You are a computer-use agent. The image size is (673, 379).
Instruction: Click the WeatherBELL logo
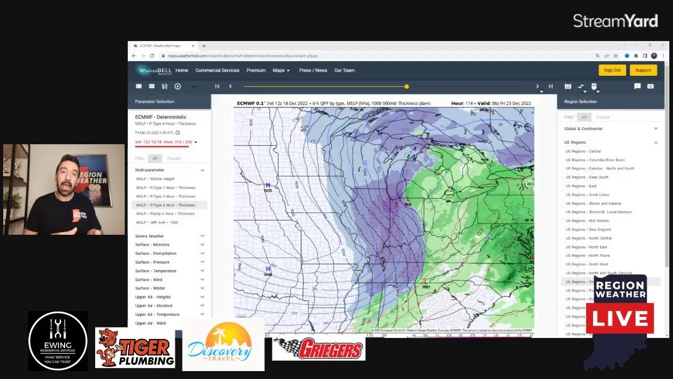[153, 70]
